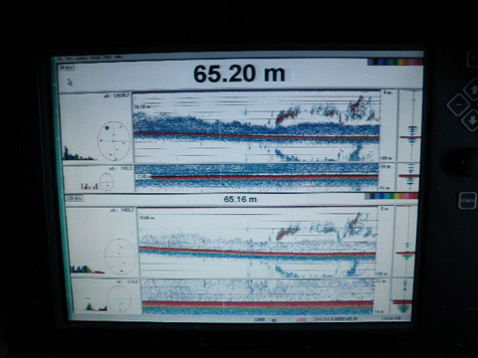The height and width of the screenshot is (358, 478).
Task: Click the 120 kHz scope view panel
Action: click(x=404, y=243)
